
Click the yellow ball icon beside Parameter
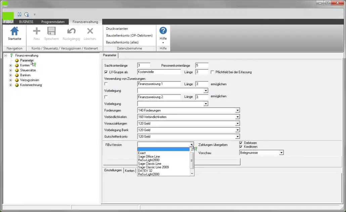pos(17,61)
